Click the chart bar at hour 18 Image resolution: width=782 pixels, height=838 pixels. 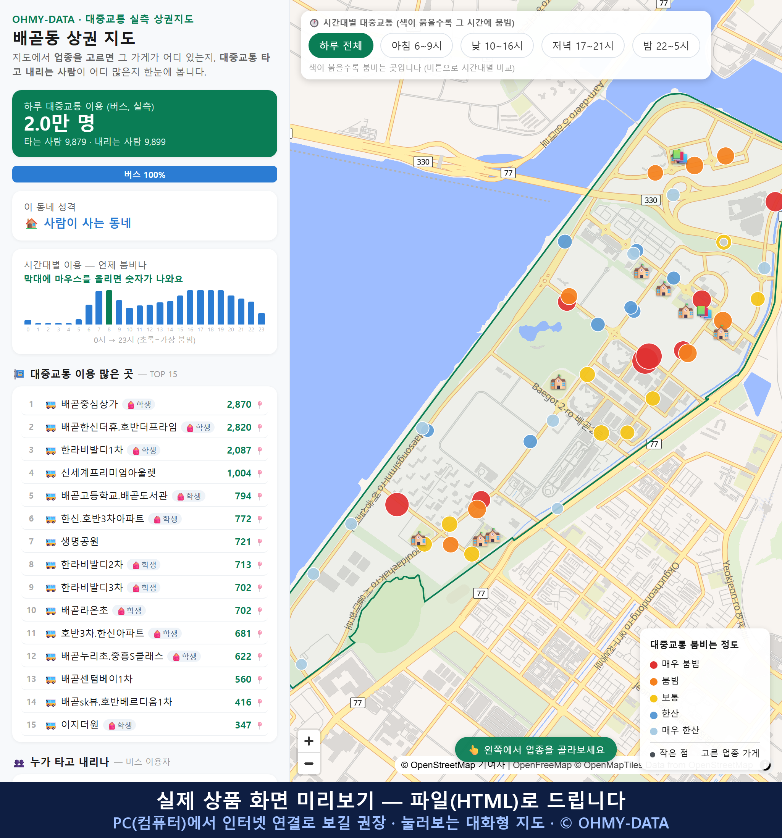(x=210, y=307)
